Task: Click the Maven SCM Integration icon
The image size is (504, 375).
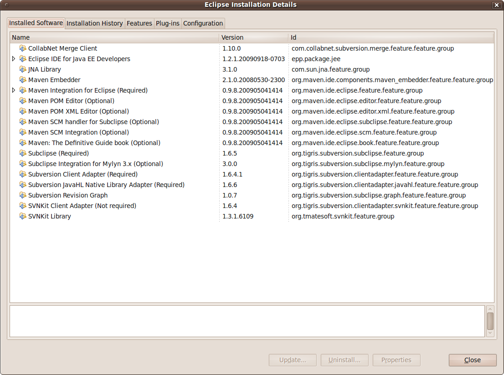Action: pos(23,132)
